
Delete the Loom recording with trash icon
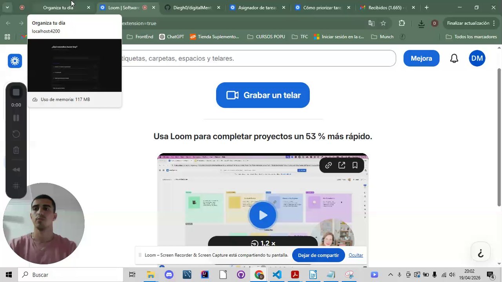(16, 150)
